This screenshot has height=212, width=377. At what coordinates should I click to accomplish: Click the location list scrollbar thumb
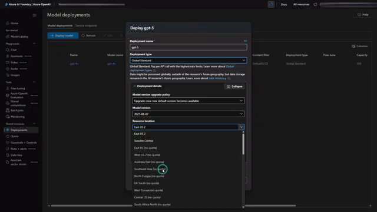click(x=243, y=144)
